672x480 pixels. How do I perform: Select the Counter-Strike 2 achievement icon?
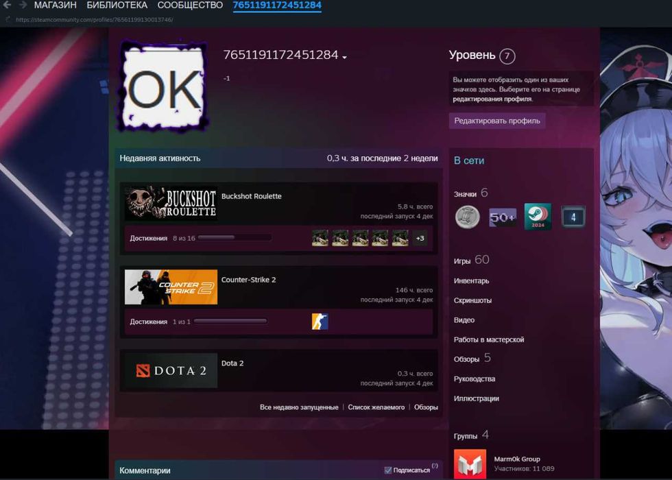click(320, 322)
